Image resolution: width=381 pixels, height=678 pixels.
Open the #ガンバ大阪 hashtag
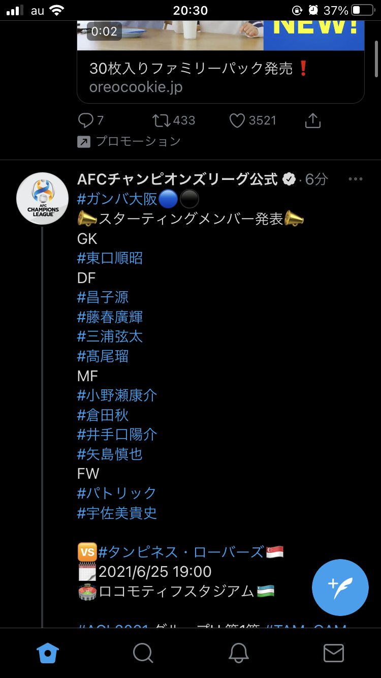pyautogui.click(x=117, y=199)
